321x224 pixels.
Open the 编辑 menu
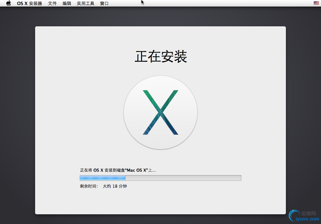(x=67, y=3)
